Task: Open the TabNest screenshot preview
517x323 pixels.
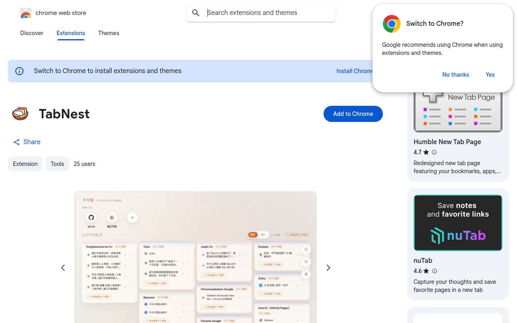Action: [195, 257]
